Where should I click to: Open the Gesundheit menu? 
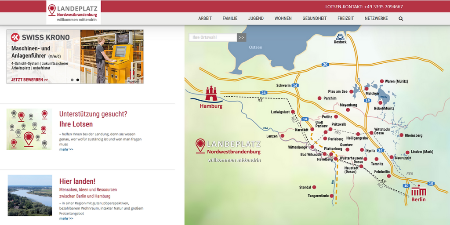314,18
